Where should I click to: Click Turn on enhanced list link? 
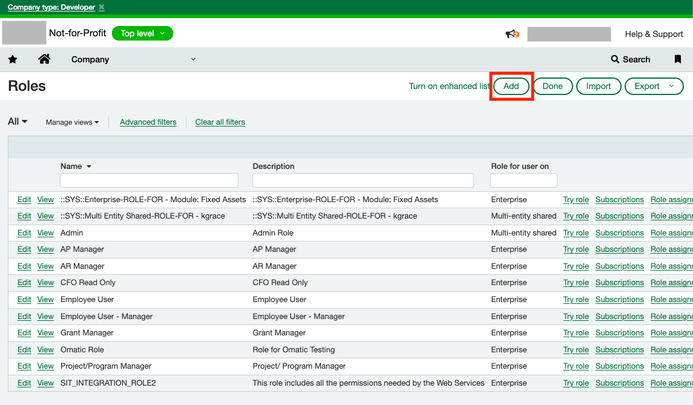tap(448, 86)
